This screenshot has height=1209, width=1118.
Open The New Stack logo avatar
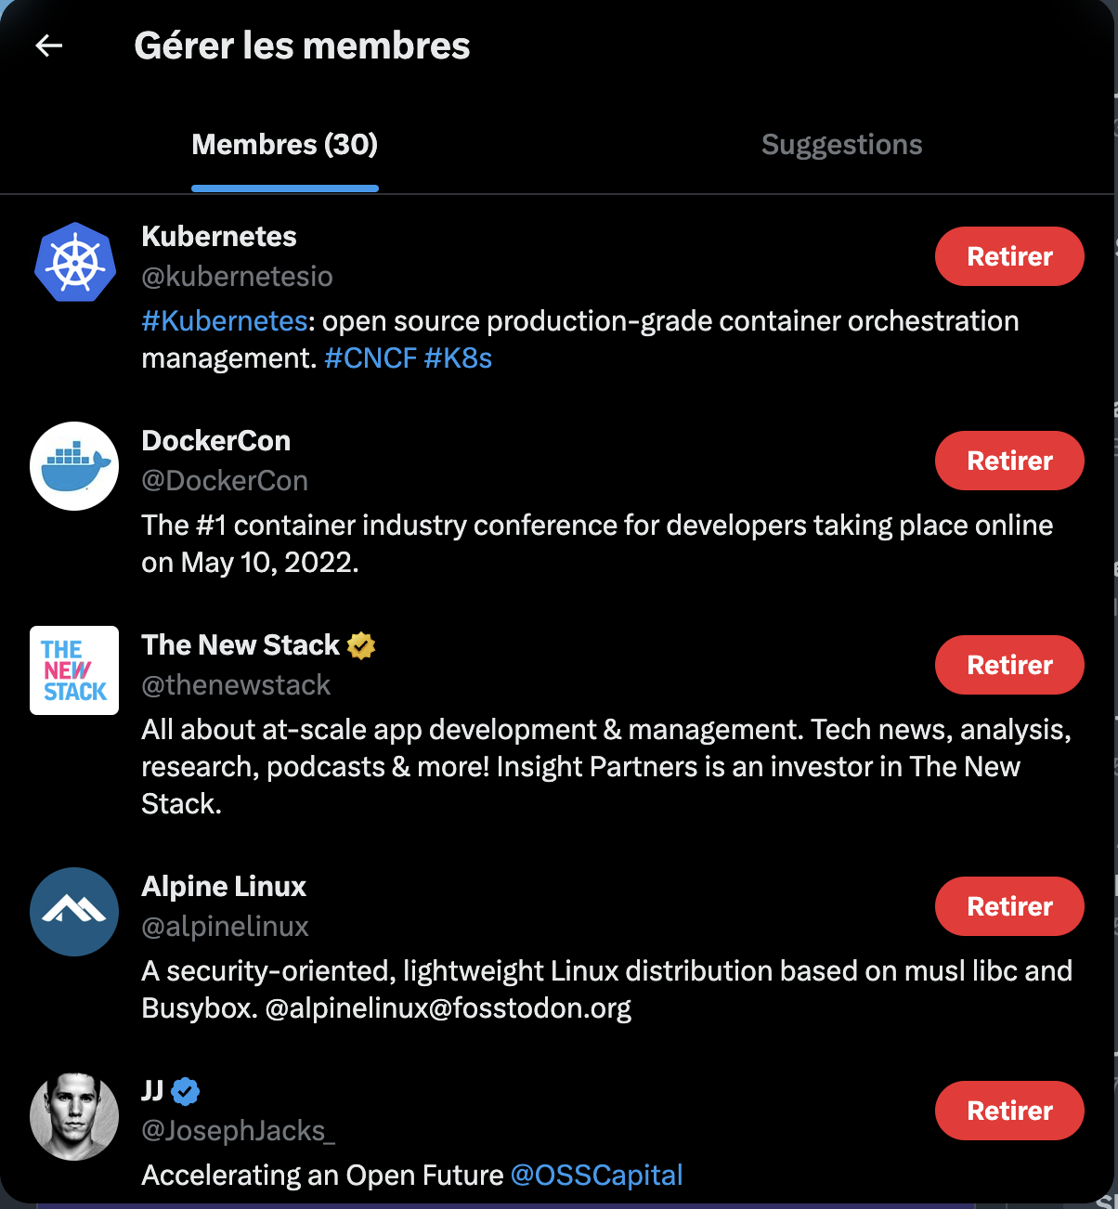(74, 670)
